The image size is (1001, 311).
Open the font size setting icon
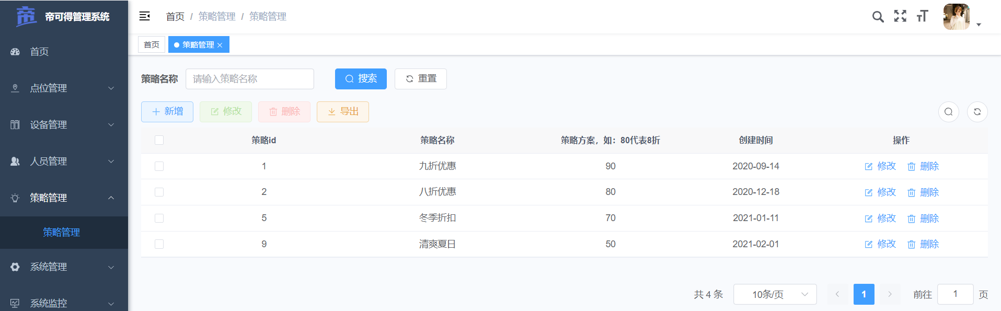tap(922, 16)
